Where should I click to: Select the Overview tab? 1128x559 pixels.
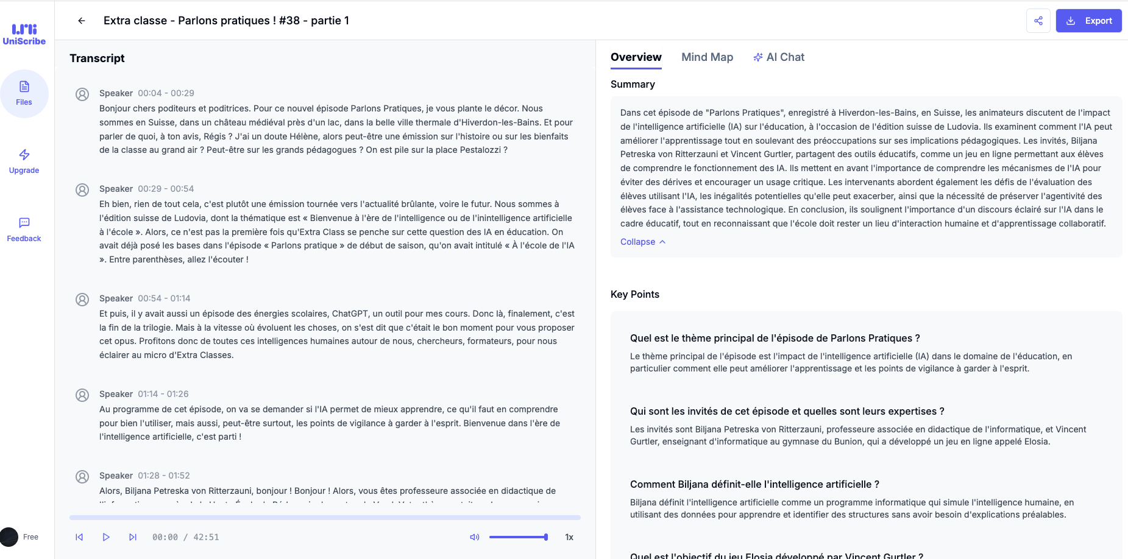pyautogui.click(x=636, y=57)
